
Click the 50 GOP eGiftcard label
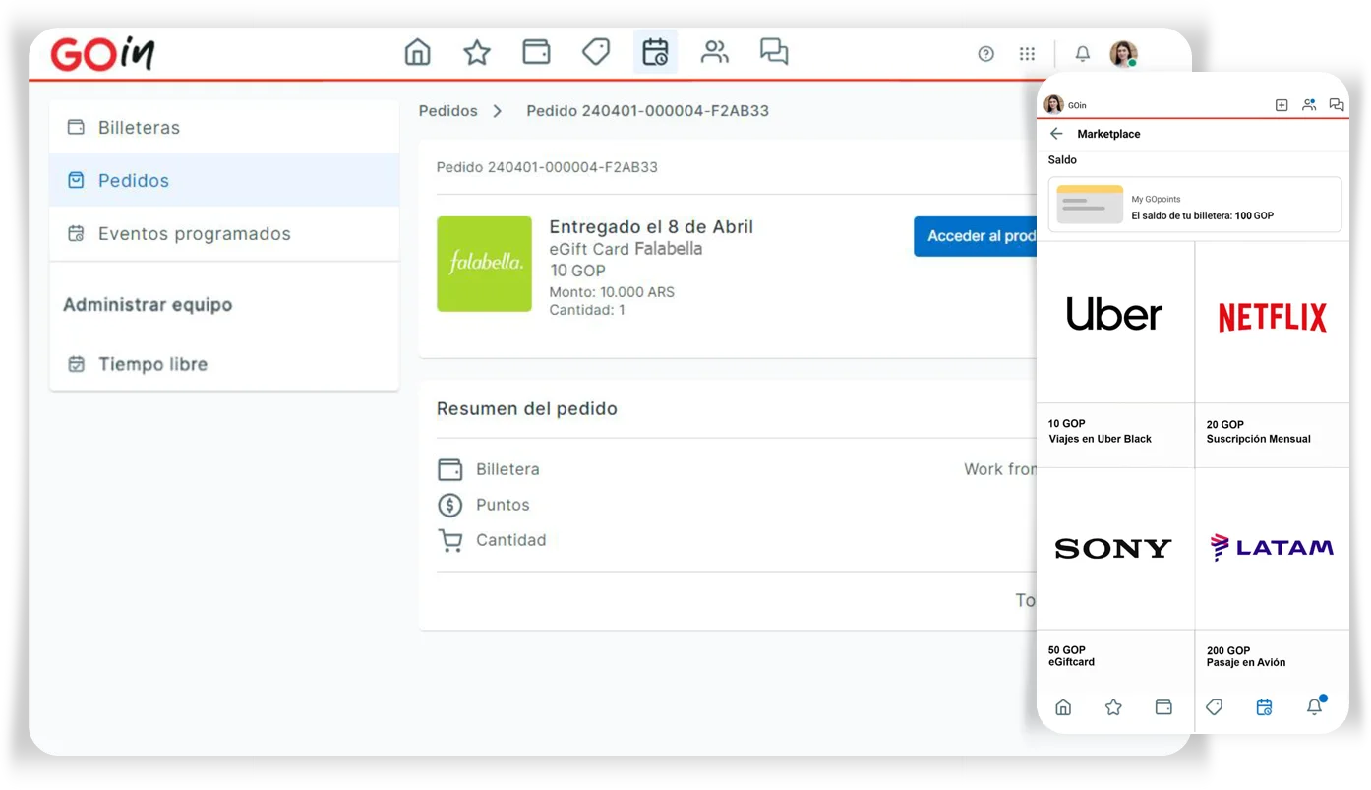(1071, 656)
